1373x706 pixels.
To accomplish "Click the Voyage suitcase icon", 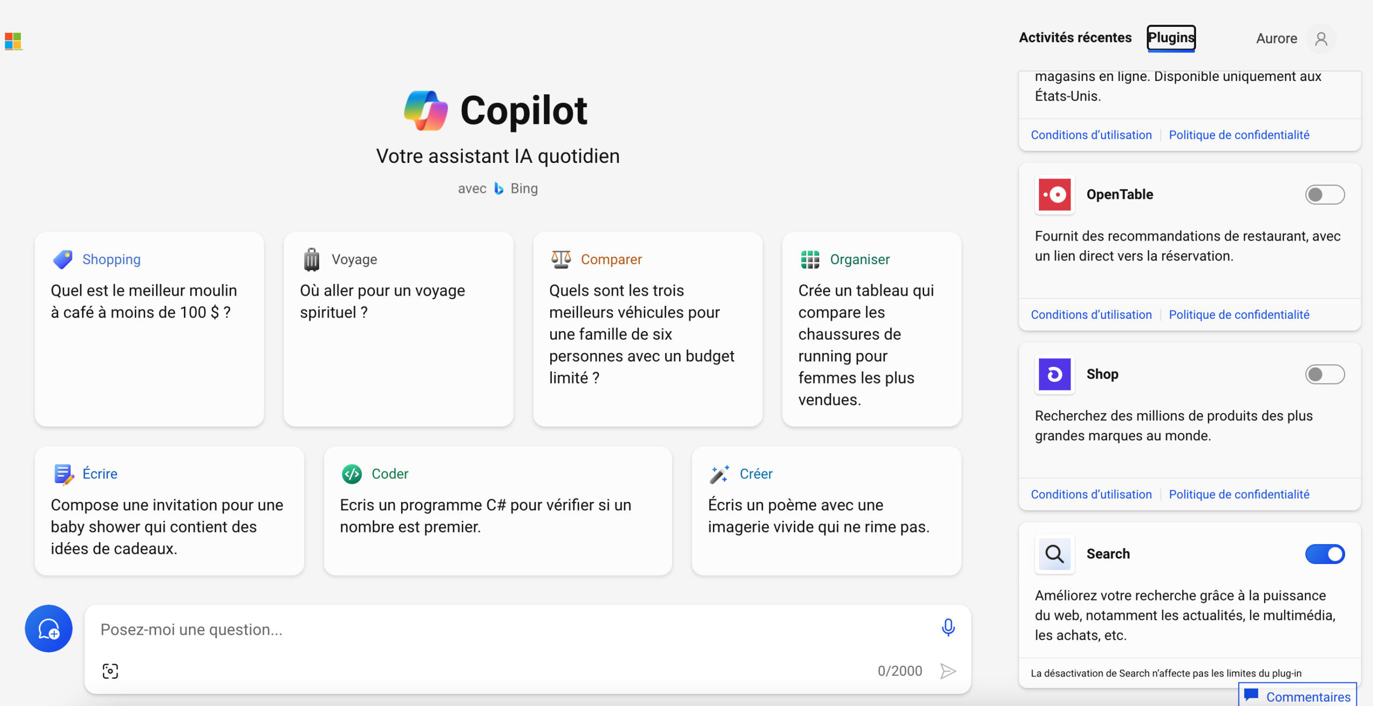I will [312, 259].
